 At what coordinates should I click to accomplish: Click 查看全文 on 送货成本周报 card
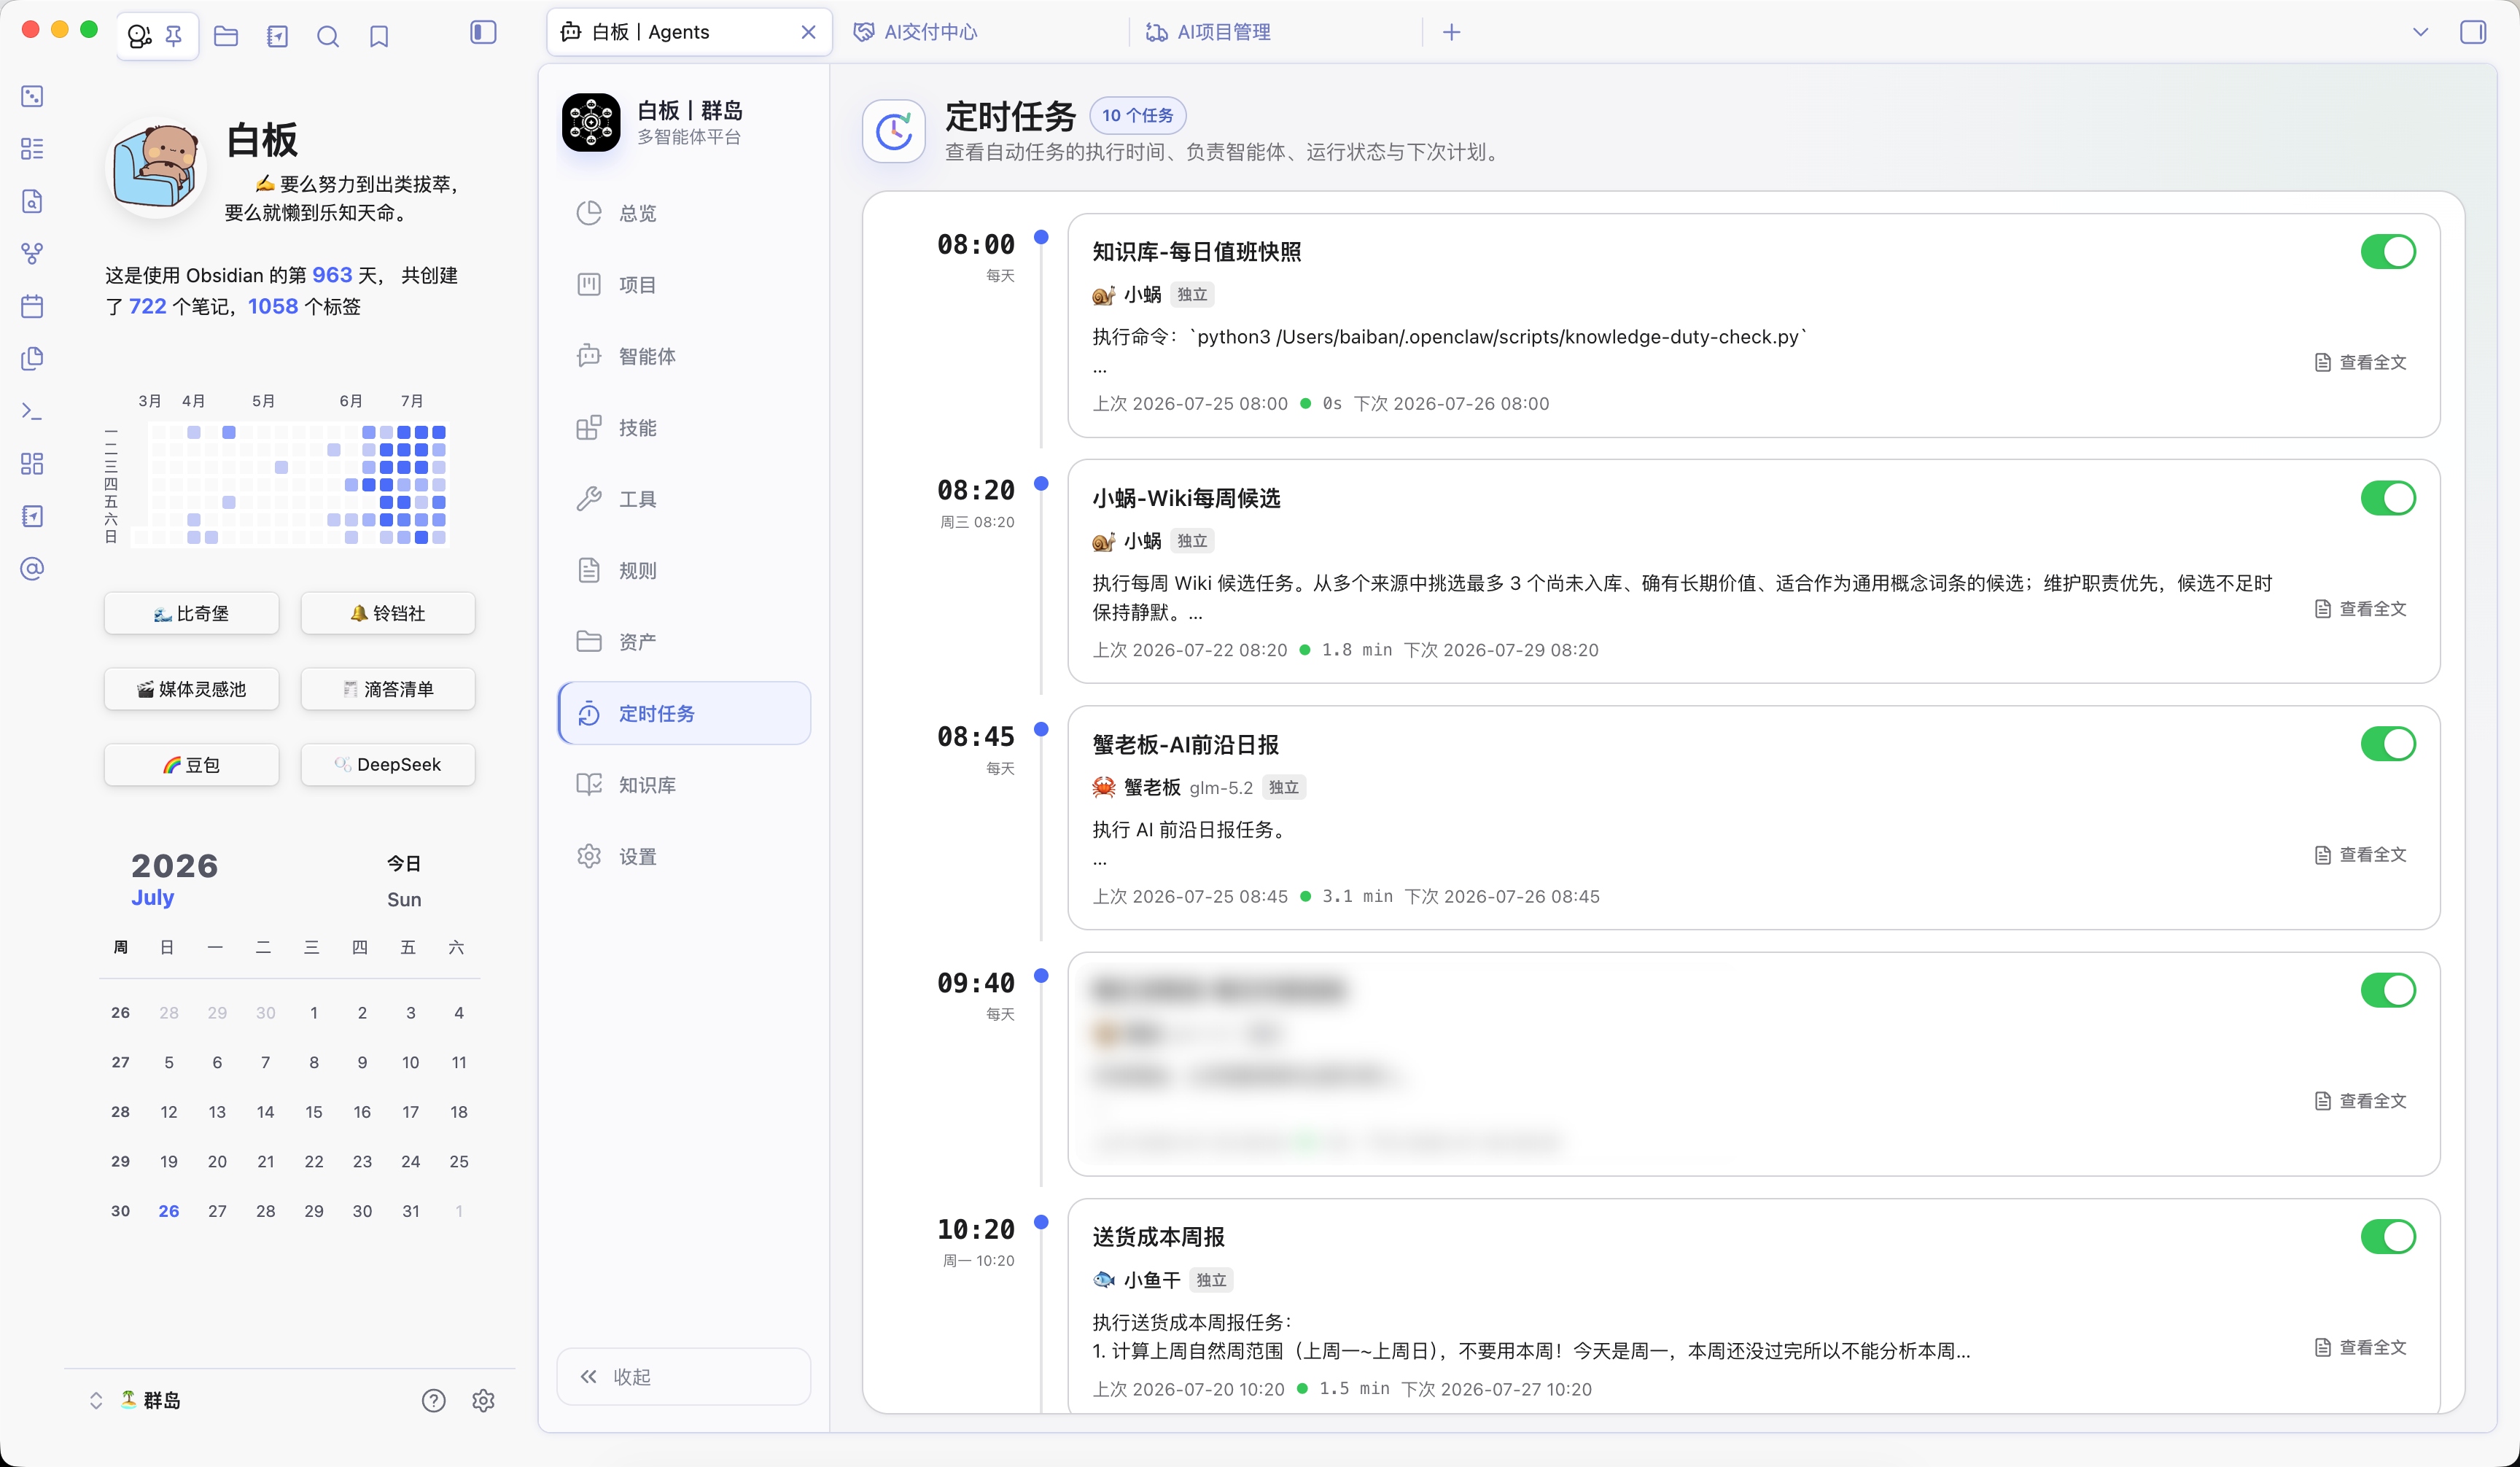pyautogui.click(x=2361, y=1347)
